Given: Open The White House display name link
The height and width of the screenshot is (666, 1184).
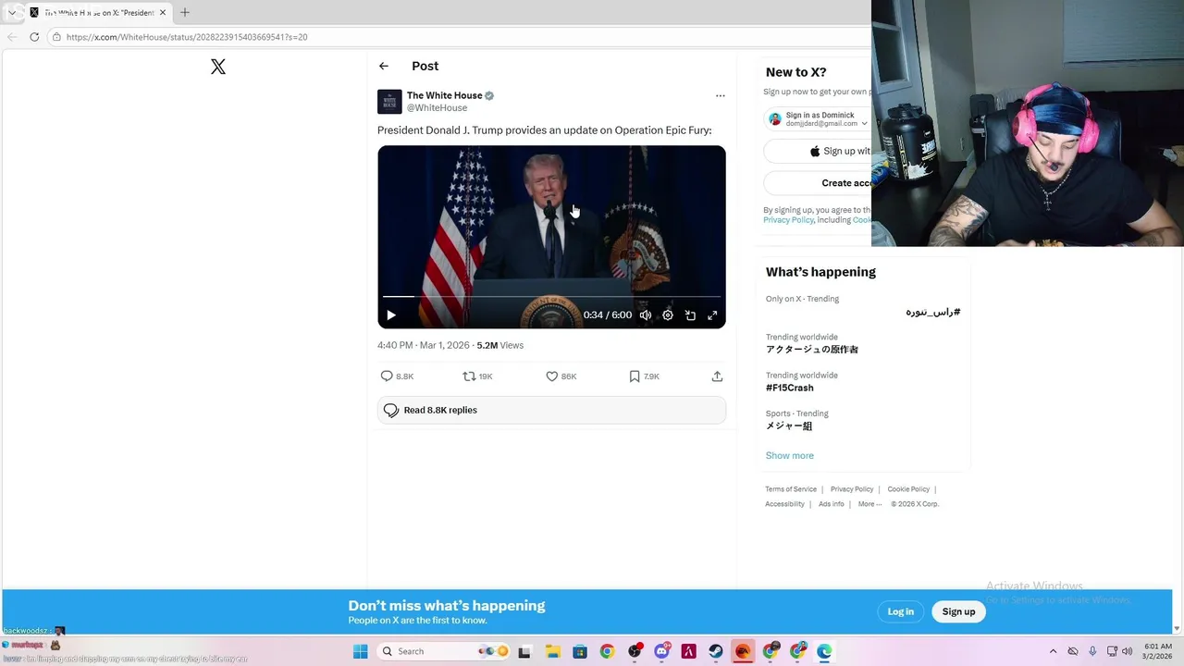Looking at the screenshot, I should tap(445, 95).
